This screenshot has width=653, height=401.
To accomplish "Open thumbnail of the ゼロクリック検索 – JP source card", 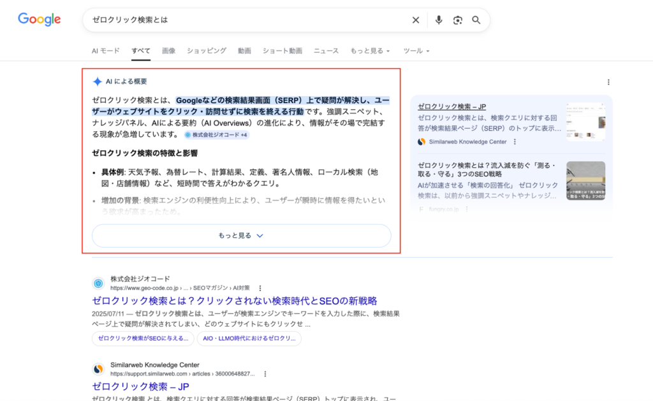I will 585,121.
